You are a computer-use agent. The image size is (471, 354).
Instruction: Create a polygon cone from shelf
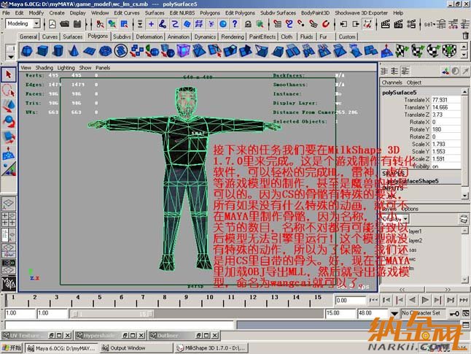pos(74,50)
